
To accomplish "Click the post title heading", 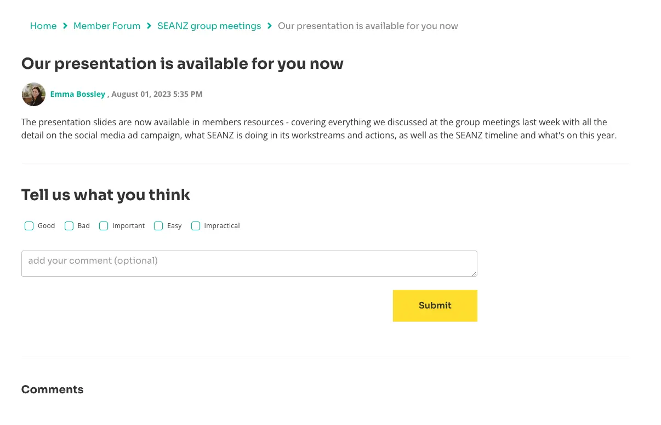I will [x=182, y=63].
